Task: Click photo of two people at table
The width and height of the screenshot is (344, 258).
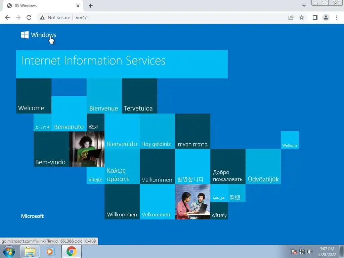Action: coord(192,202)
